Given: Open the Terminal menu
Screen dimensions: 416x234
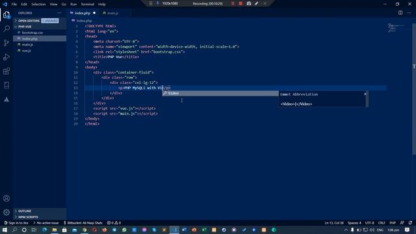Looking at the screenshot, I should click(88, 5).
